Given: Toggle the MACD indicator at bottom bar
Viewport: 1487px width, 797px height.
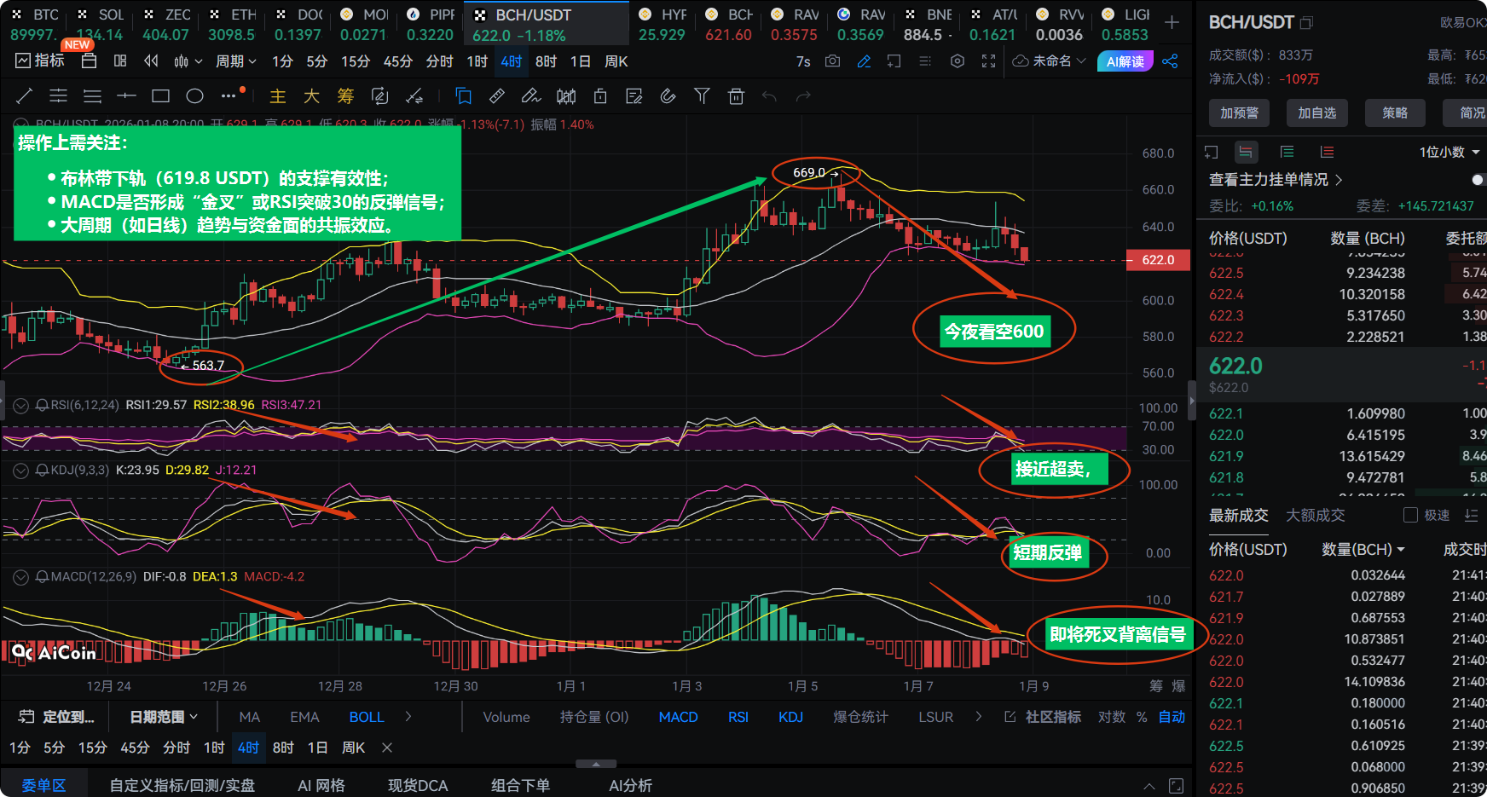Looking at the screenshot, I should (678, 717).
